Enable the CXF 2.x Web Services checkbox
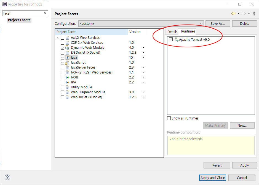 coord(62,43)
